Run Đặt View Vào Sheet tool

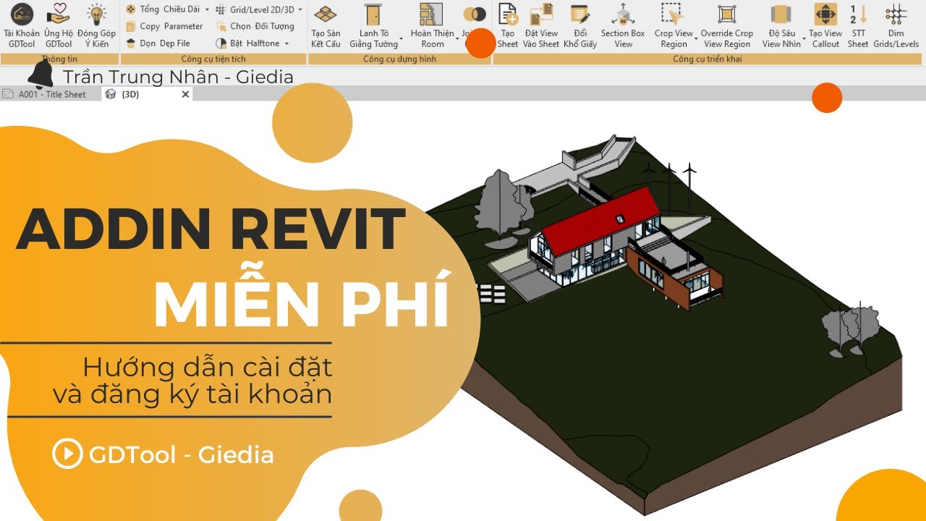(541, 25)
